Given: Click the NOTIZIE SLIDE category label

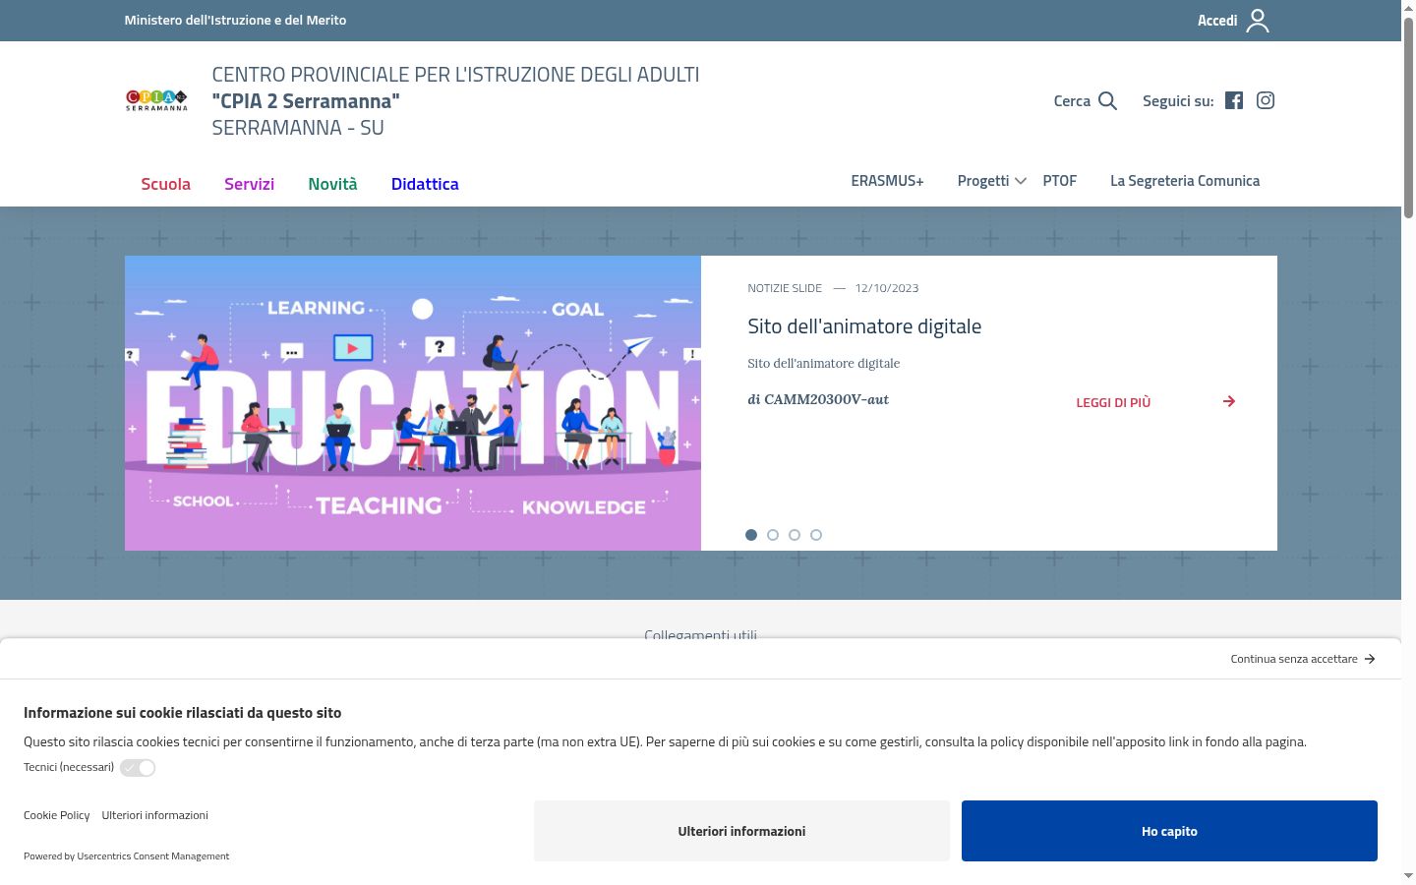Looking at the screenshot, I should (785, 288).
